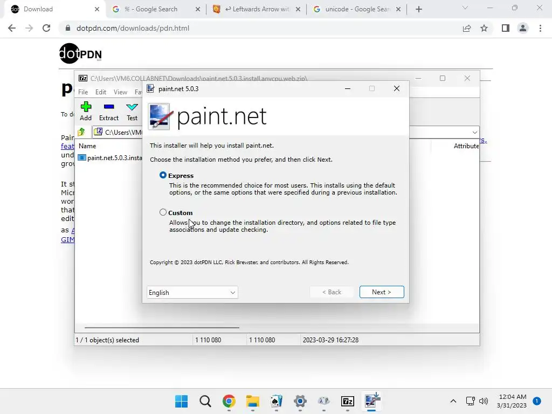
Task: Open the tab search chevron in Chrome
Action: [x=465, y=8]
